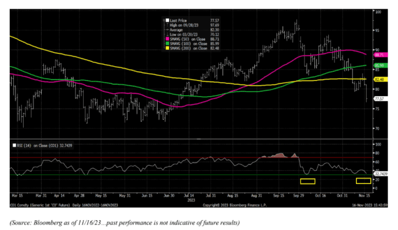Viewport: 398px width, 230px height.
Task: Click the white Last Price legend square
Action: (x=167, y=21)
